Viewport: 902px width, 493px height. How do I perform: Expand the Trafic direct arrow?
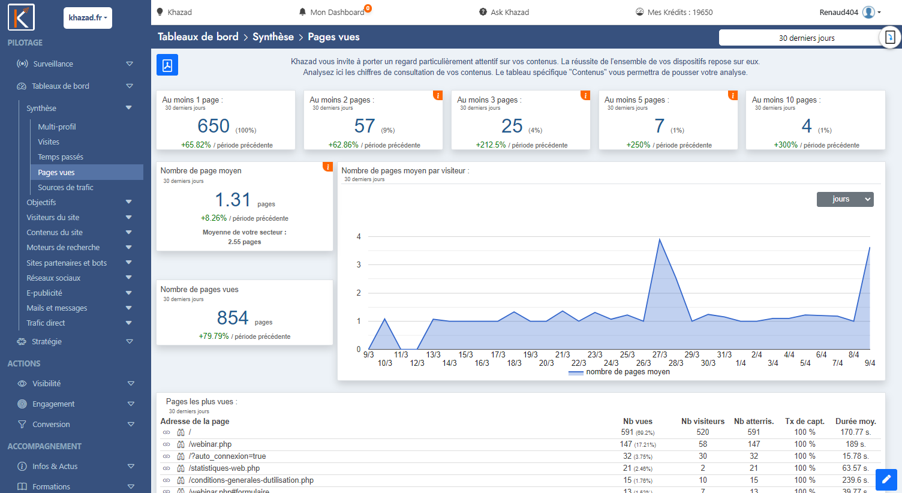coord(128,323)
